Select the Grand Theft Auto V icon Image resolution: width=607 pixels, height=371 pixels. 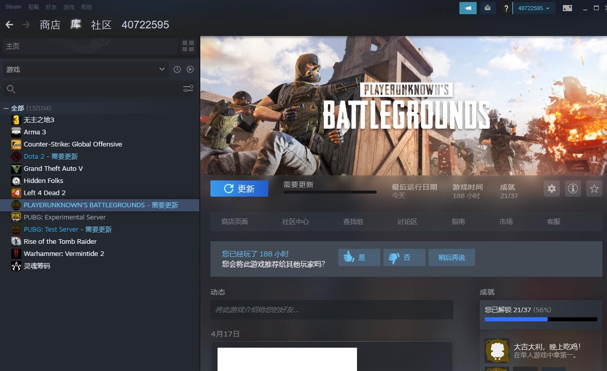pos(16,169)
